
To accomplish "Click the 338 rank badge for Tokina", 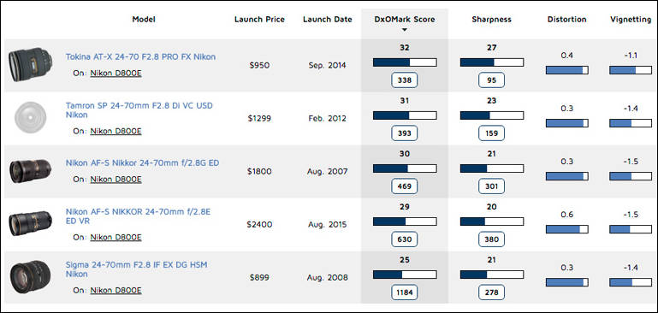I will (x=405, y=80).
